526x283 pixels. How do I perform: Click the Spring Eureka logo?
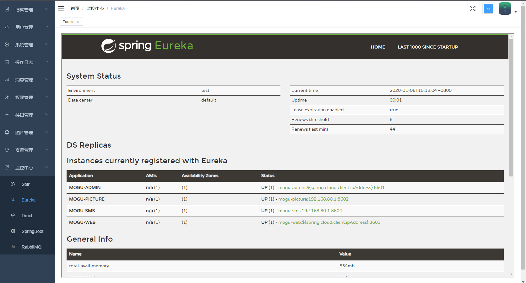[x=147, y=46]
